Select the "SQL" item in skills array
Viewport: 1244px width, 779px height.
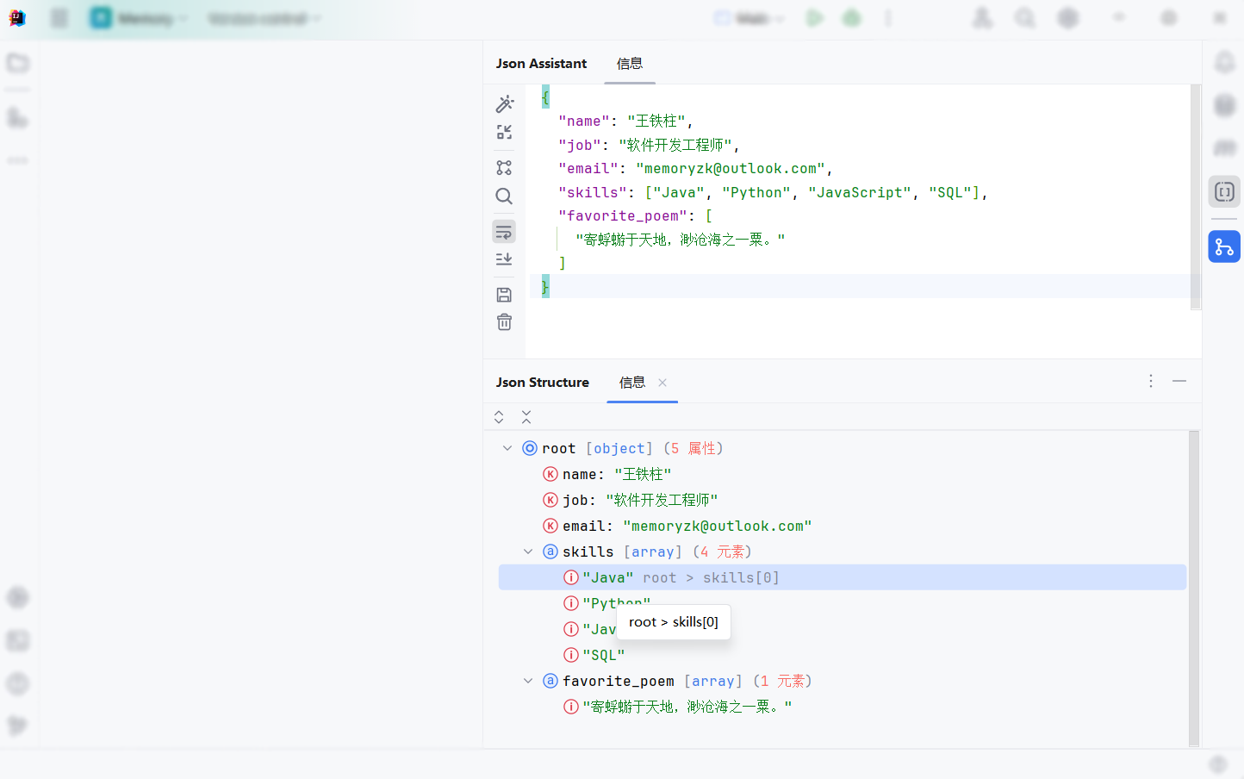(x=603, y=655)
